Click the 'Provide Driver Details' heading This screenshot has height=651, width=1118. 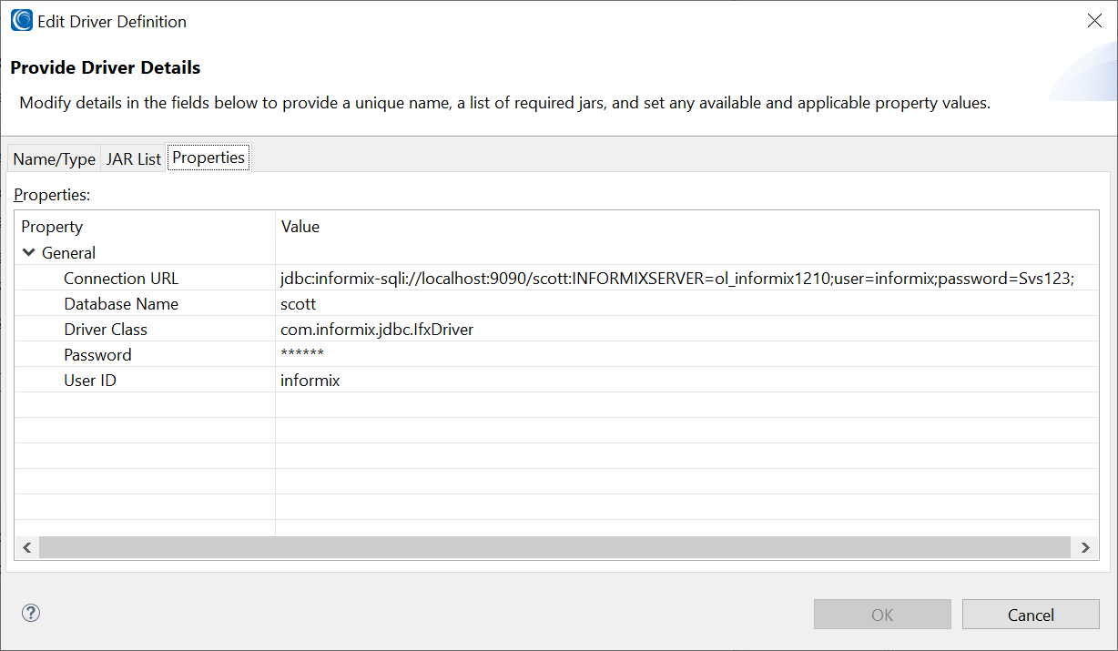[x=106, y=67]
